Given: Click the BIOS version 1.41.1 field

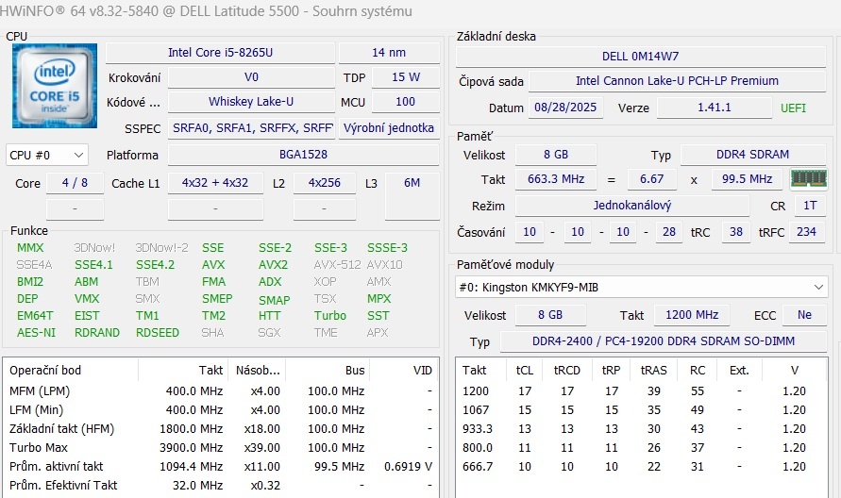Looking at the screenshot, I should 714,108.
